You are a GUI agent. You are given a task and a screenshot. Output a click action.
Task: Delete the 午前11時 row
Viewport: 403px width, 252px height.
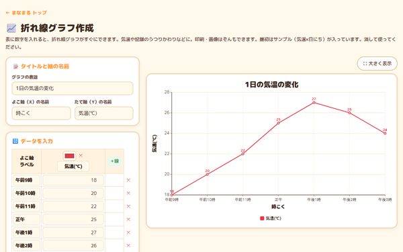point(128,206)
